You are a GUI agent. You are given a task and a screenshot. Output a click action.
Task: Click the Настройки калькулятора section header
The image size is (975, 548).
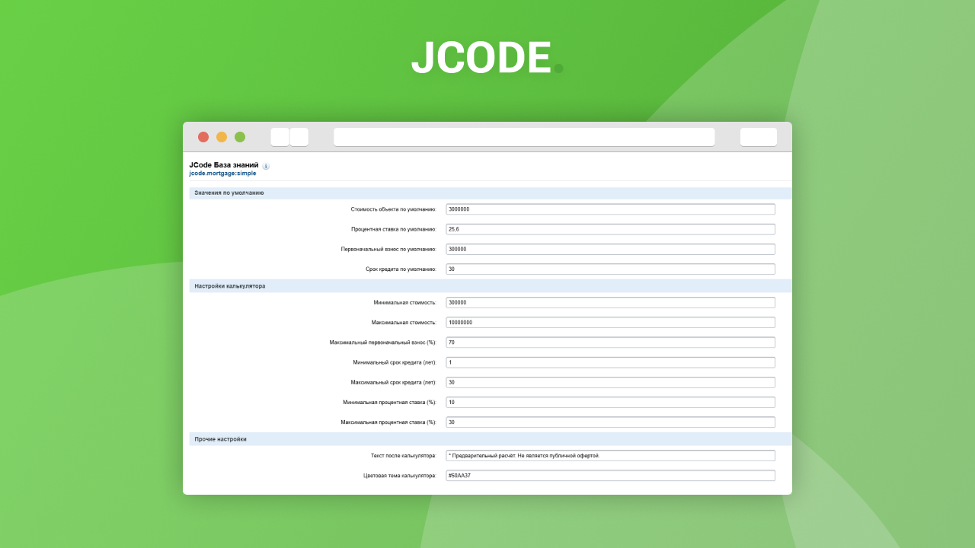click(230, 286)
